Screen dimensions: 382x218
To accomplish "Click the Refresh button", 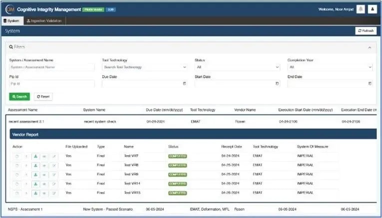I will [x=366, y=31].
